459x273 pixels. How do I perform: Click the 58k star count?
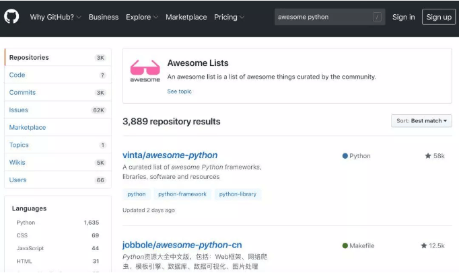point(439,156)
